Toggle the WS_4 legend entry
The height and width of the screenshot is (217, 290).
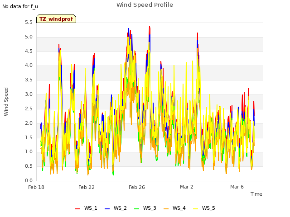[174, 208]
